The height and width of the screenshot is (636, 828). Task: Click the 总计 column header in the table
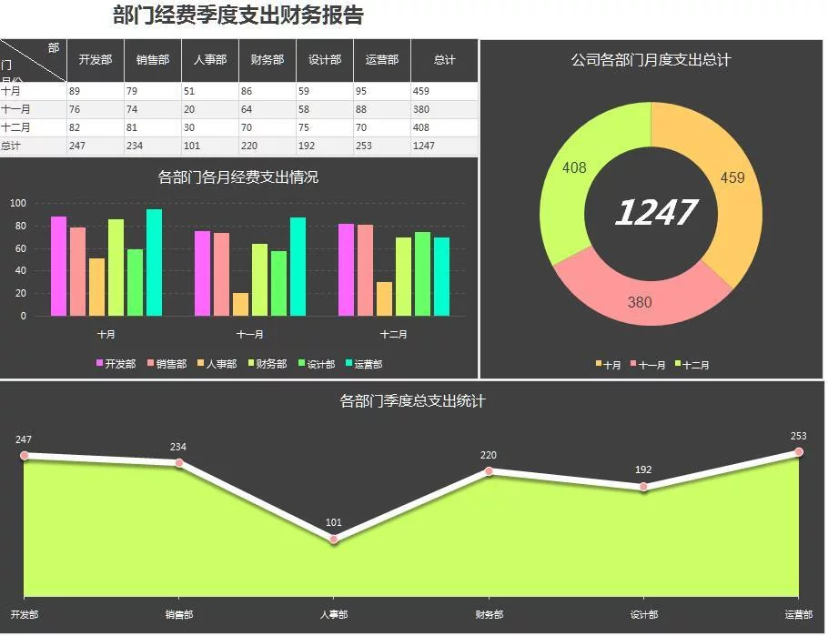(443, 60)
